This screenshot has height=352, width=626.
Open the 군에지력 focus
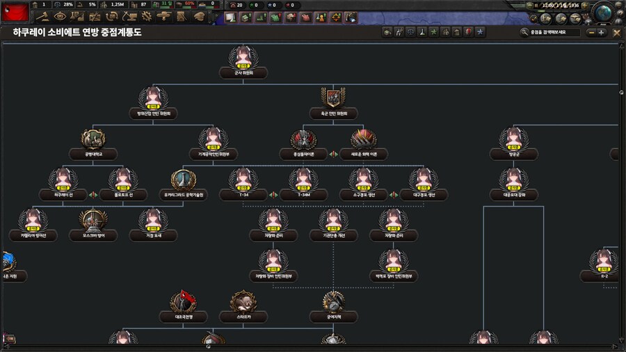(x=332, y=301)
